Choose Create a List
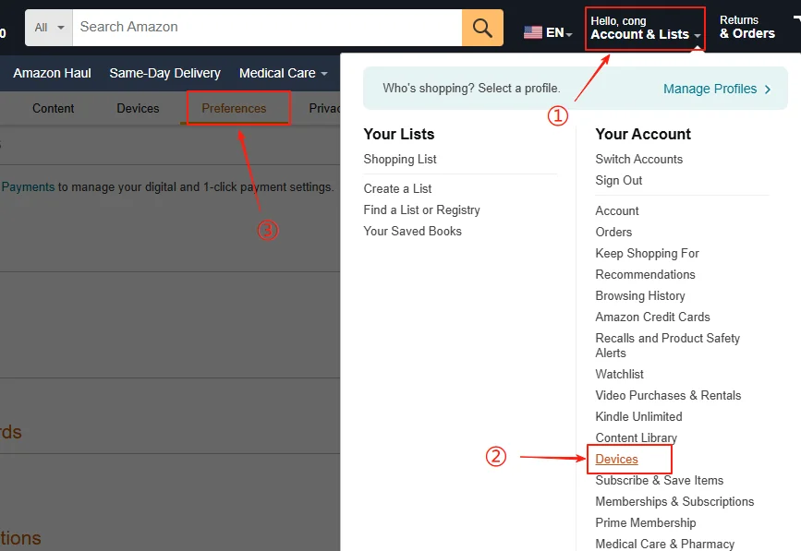 tap(397, 189)
